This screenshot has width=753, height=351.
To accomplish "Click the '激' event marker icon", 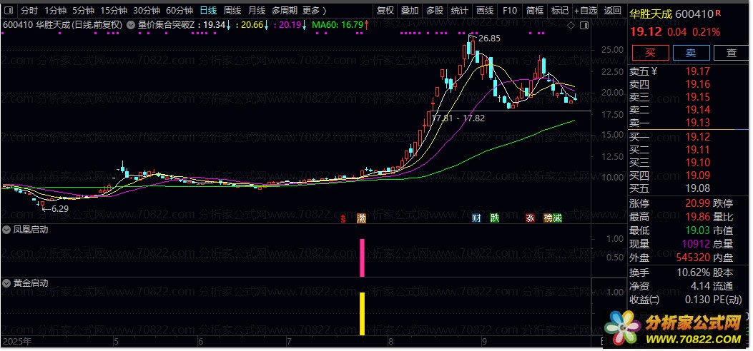I will click(x=362, y=219).
